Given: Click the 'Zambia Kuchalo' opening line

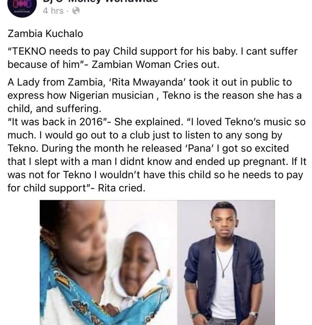Looking at the screenshot, I should click(45, 34).
